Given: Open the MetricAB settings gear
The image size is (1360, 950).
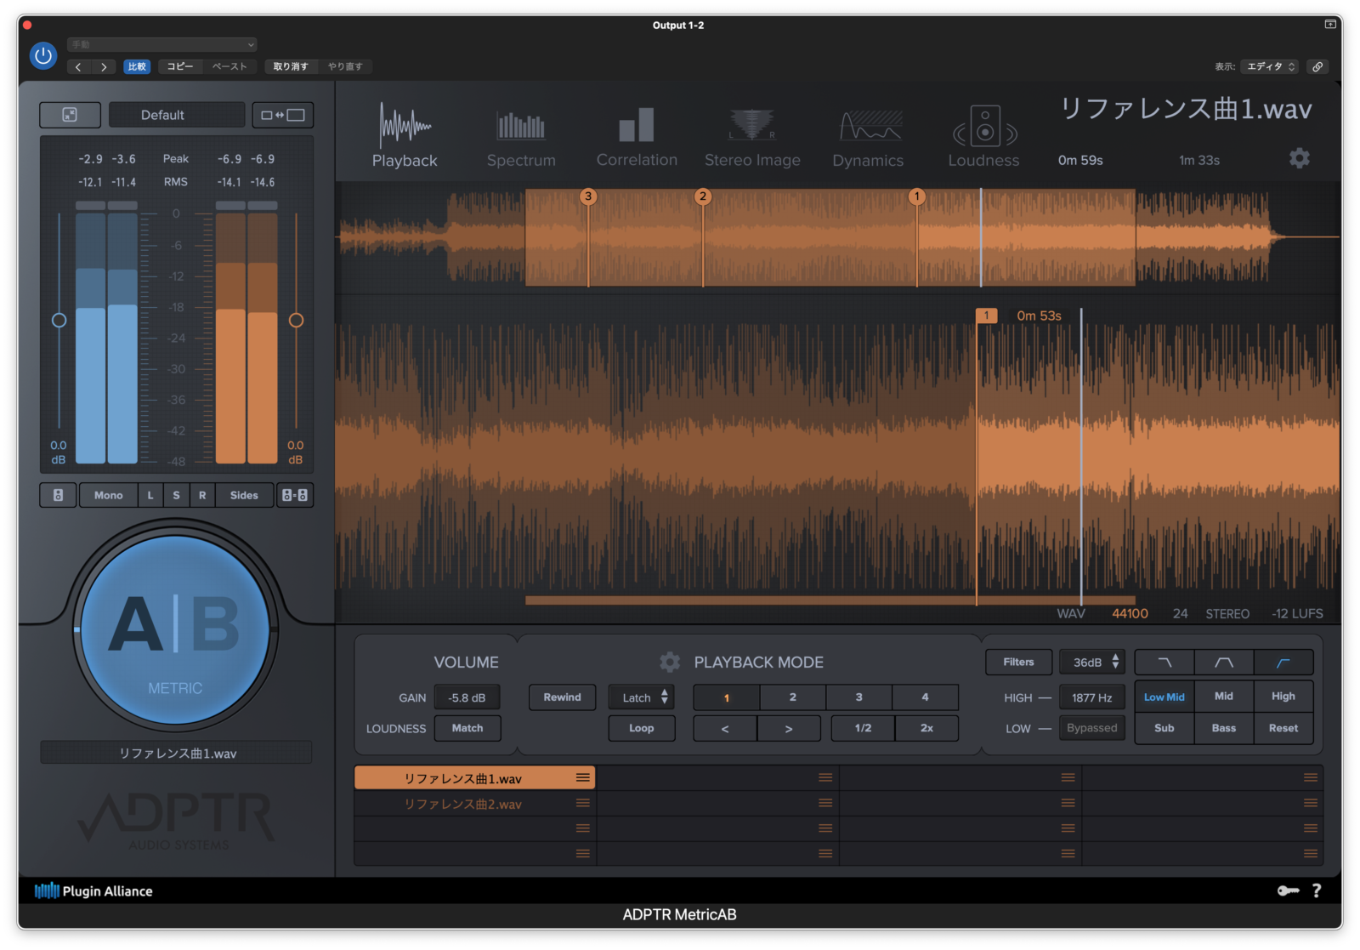Looking at the screenshot, I should click(1300, 158).
